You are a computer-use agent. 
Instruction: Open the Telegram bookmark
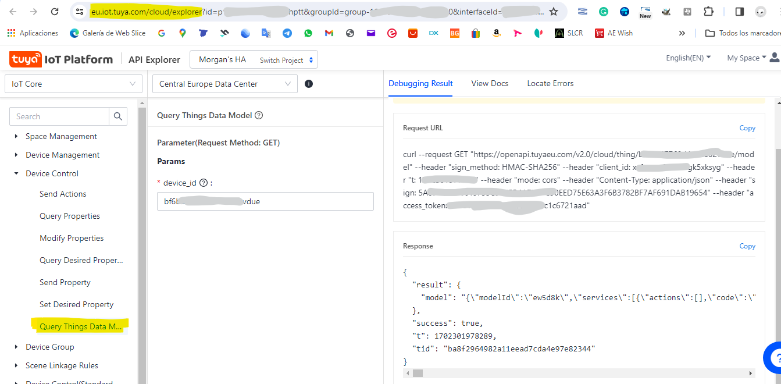click(287, 33)
